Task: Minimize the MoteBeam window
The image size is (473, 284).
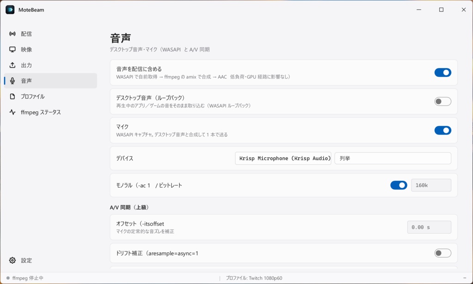Action: [x=418, y=10]
